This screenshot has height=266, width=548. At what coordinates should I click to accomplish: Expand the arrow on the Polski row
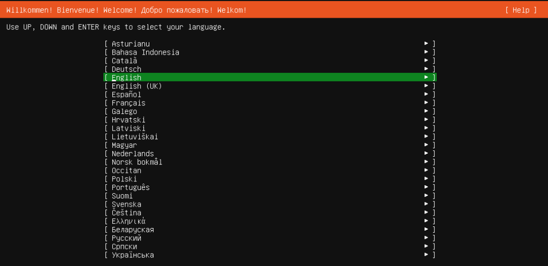[427, 179]
